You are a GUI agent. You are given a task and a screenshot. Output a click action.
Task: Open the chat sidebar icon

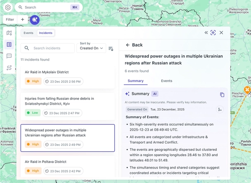(x=9, y=56)
